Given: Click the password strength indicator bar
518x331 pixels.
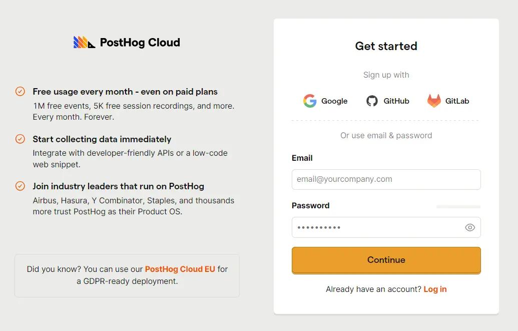Looking at the screenshot, I should [x=458, y=207].
